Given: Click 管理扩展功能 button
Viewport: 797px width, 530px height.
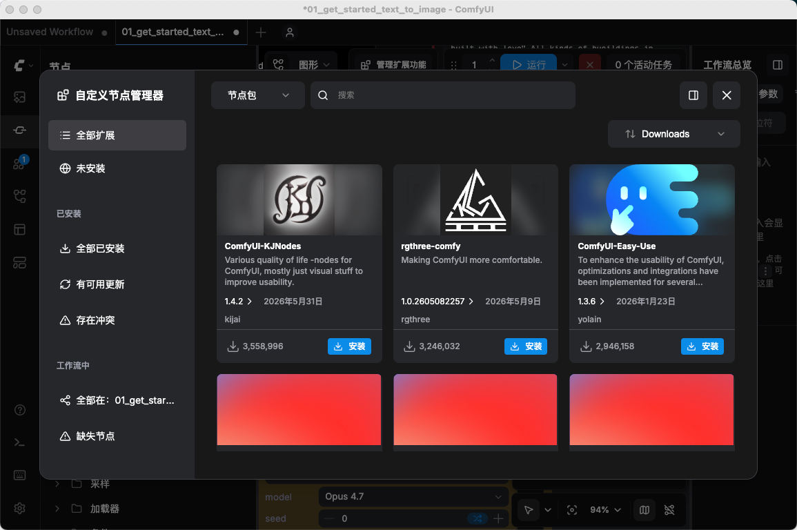Looking at the screenshot, I should tap(393, 65).
